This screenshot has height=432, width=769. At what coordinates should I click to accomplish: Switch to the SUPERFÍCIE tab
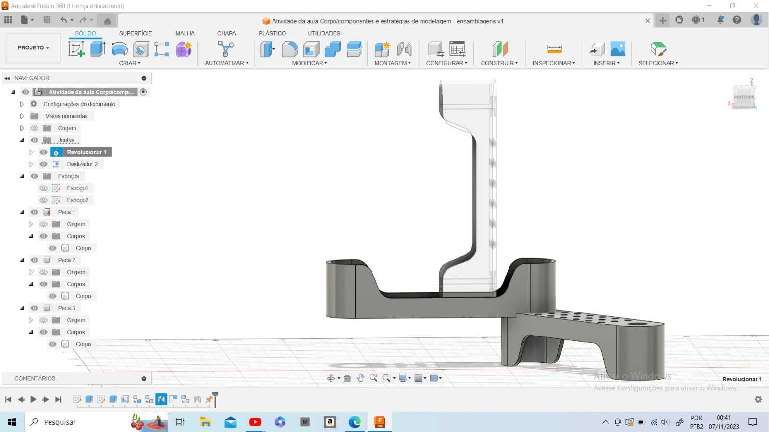coord(136,33)
